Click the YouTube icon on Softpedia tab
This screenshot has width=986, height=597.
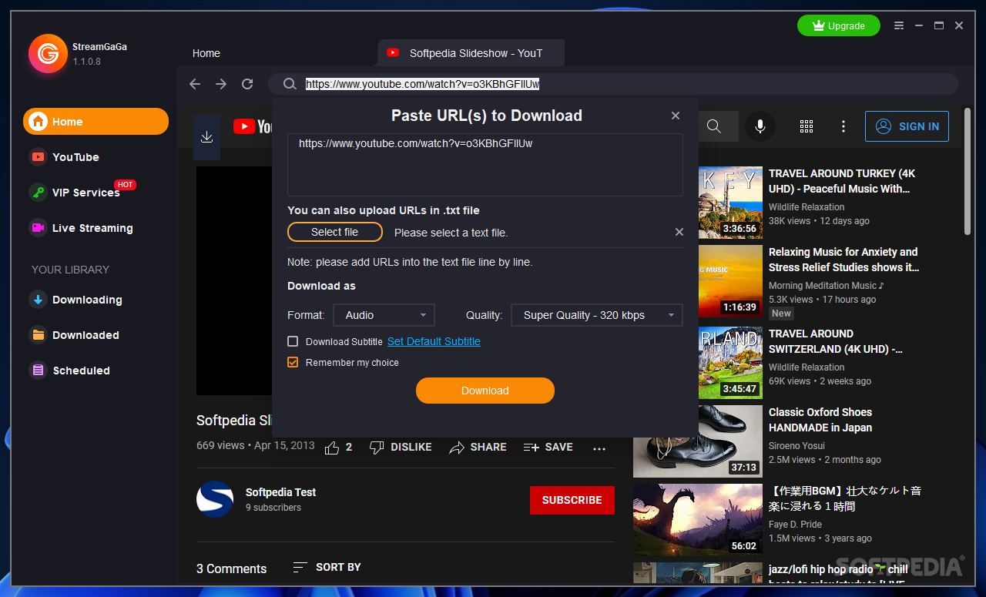coord(393,53)
